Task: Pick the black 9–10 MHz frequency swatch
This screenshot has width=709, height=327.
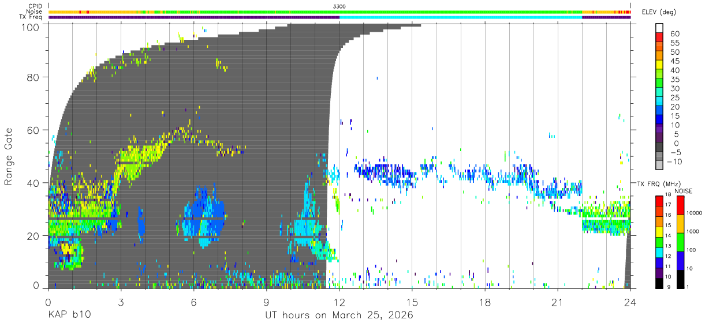Action: [659, 282]
